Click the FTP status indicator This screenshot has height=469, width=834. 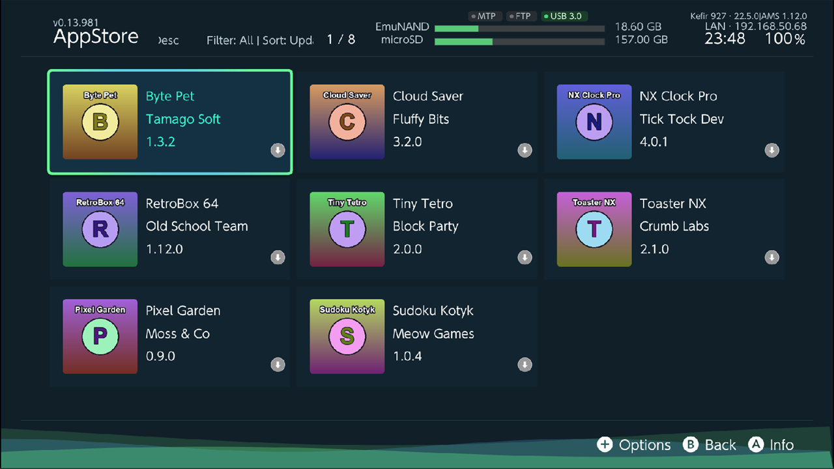[520, 16]
